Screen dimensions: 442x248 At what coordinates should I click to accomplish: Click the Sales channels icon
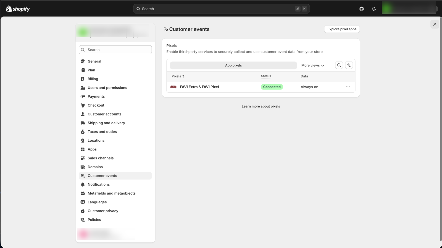pos(83,158)
